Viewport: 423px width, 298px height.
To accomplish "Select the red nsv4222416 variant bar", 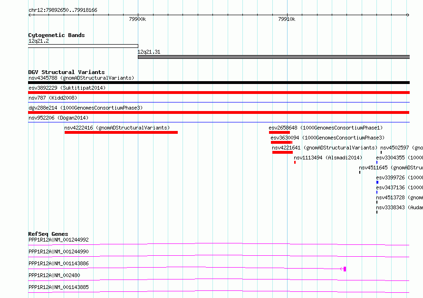I will pyautogui.click(x=121, y=132).
